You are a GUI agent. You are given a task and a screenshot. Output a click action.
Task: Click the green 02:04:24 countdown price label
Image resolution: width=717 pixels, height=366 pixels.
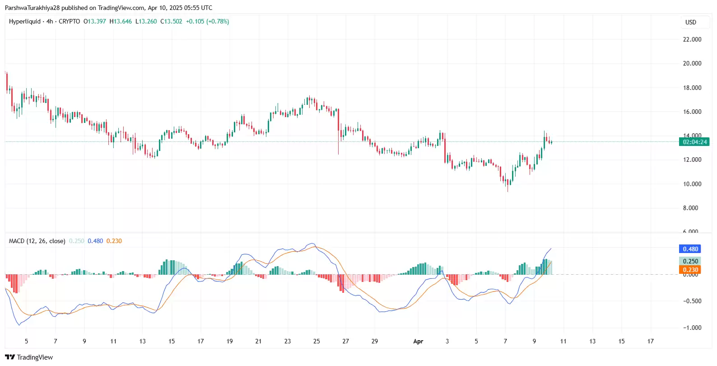[x=694, y=142]
